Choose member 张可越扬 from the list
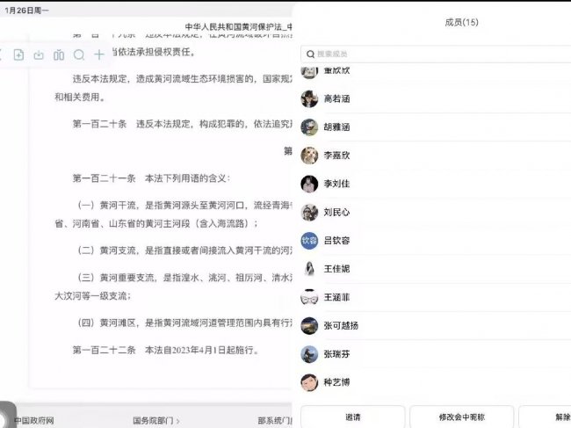This screenshot has width=571, height=428. point(341,326)
